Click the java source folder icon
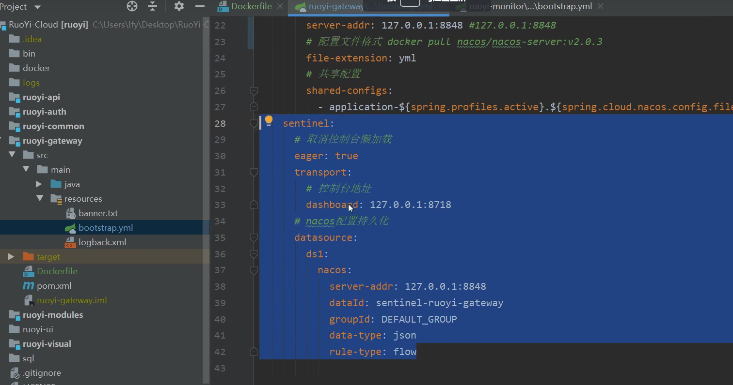Screen dimensions: 733x385 56,184
